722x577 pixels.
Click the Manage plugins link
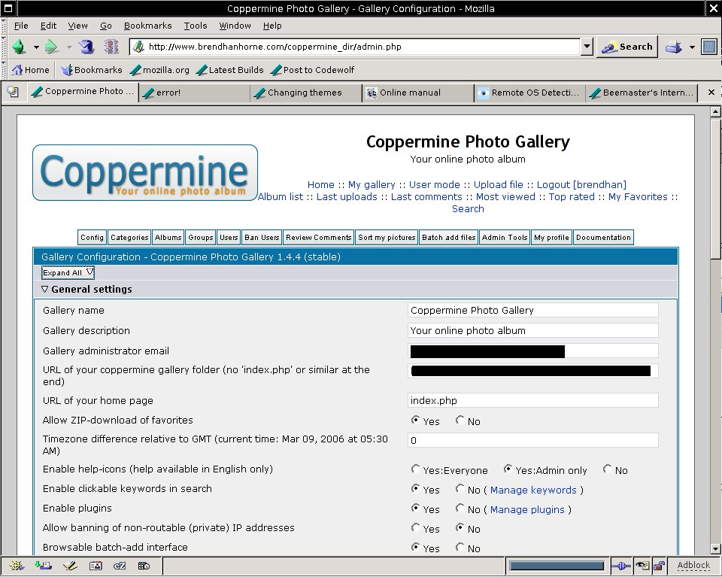tap(527, 510)
